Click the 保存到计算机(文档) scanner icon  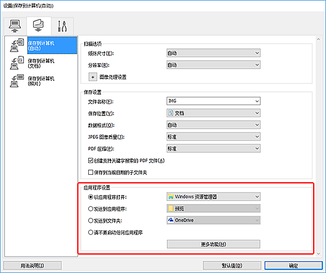(x=17, y=63)
